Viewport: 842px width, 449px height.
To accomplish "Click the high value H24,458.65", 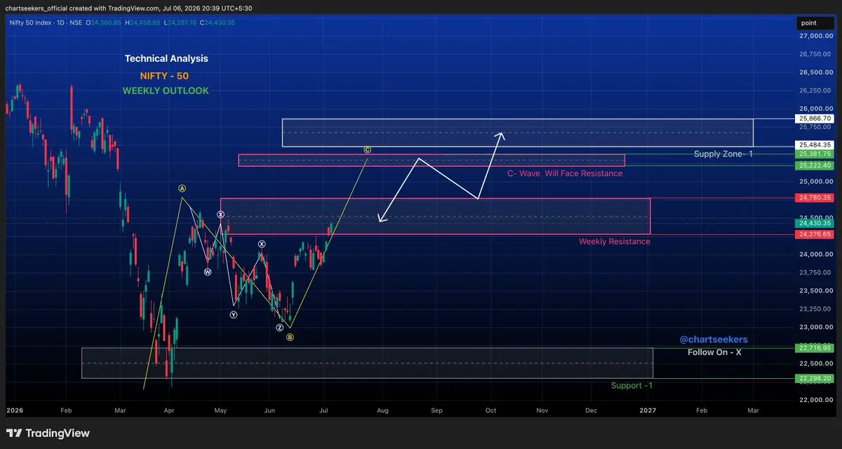I will pyautogui.click(x=143, y=22).
